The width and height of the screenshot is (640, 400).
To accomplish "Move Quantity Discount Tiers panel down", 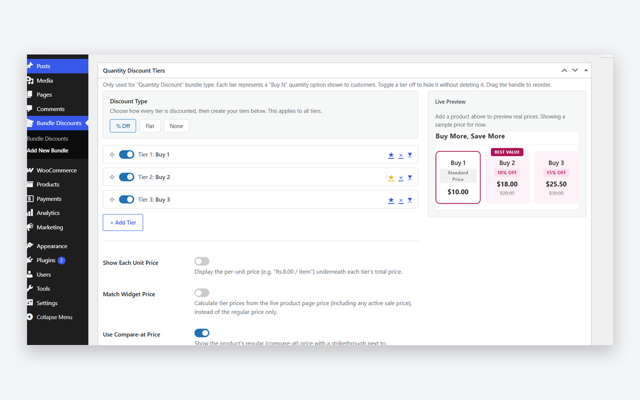I will 575,70.
